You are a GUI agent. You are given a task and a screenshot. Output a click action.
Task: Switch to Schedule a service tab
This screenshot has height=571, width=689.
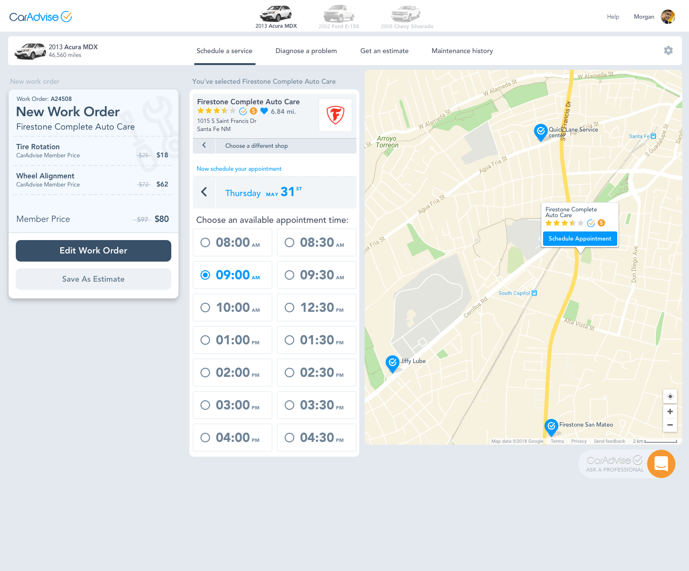(224, 51)
